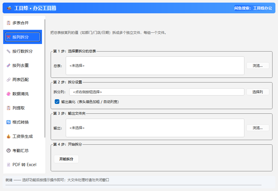Click the 第 1 步: 选择要拆分的总表 heading

click(75, 51)
